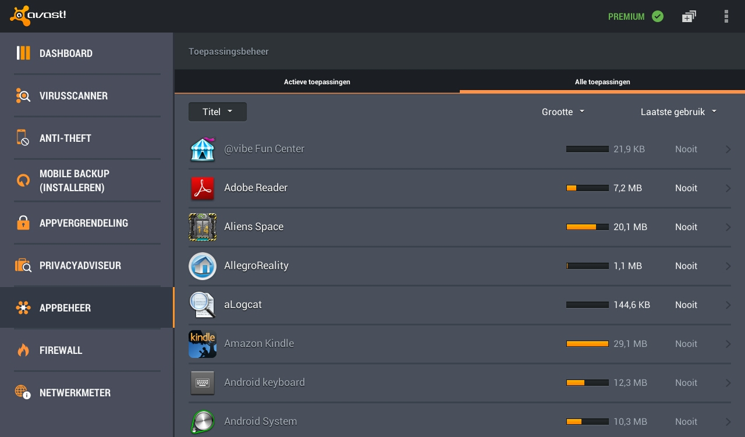
Task: Select the Aliens Space app name
Action: coord(254,227)
